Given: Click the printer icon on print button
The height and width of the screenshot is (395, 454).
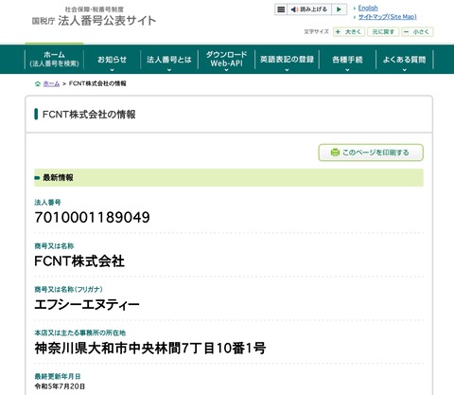Looking at the screenshot, I should pyautogui.click(x=335, y=153).
